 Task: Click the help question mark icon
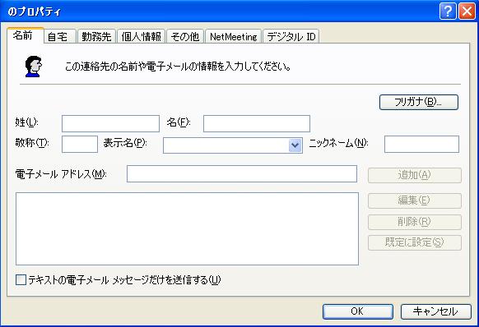[448, 12]
